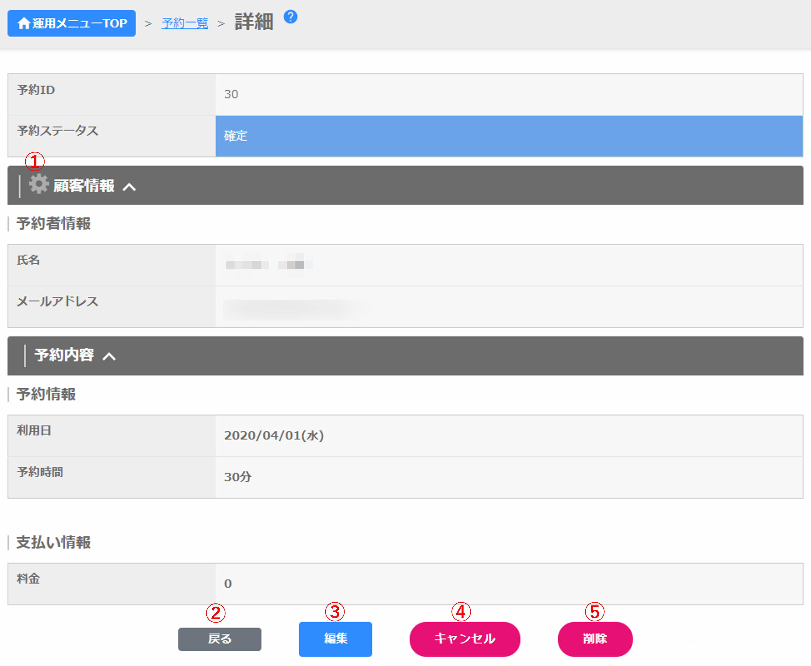Screen dimensions: 811x666
Task: Click the 予約ID value 30
Action: point(231,94)
